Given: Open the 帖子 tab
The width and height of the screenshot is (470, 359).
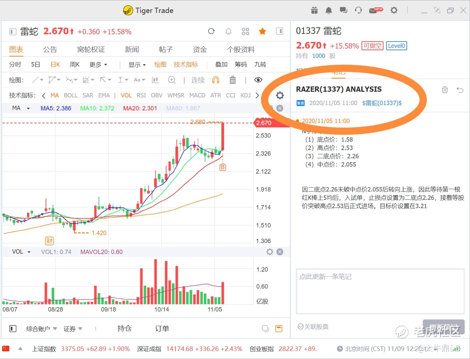Looking at the screenshot, I should click(x=166, y=50).
